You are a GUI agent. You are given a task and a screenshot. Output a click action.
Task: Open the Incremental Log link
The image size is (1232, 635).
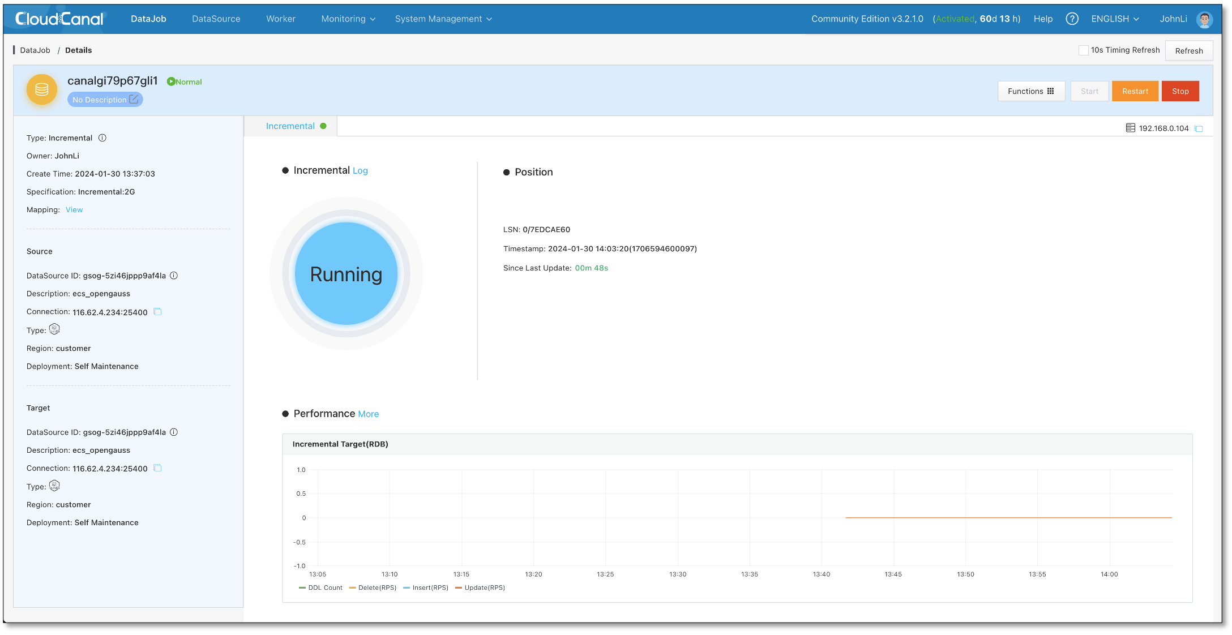[360, 171]
